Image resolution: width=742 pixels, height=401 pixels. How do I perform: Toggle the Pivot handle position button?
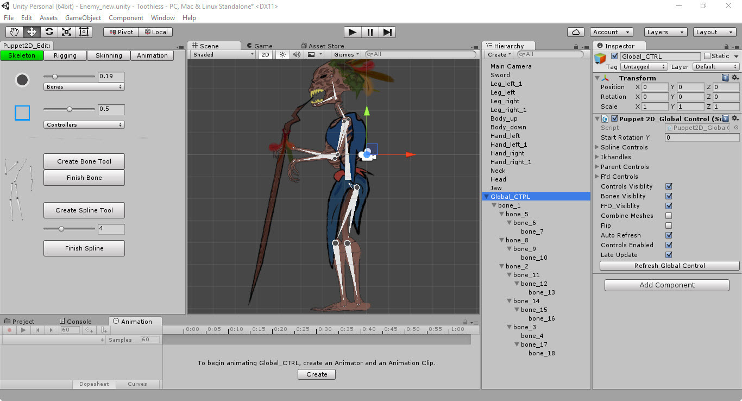point(121,32)
